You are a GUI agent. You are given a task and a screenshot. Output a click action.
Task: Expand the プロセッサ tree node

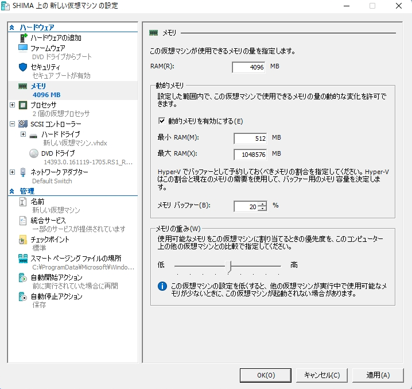coord(13,105)
